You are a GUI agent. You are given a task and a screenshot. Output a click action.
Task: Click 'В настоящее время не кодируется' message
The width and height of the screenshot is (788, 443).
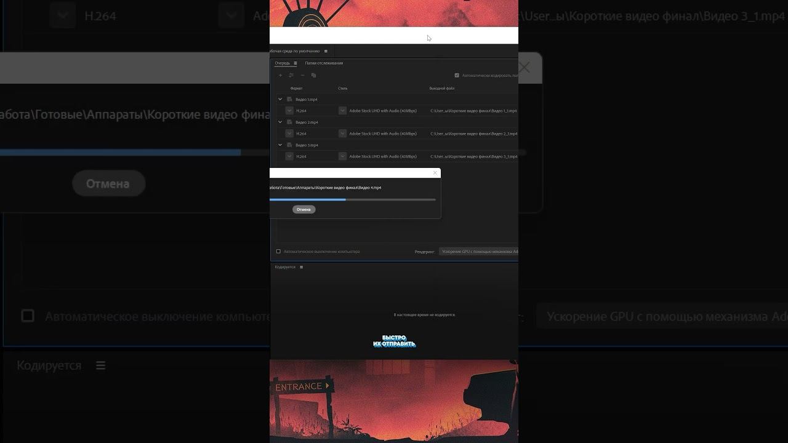pos(425,314)
